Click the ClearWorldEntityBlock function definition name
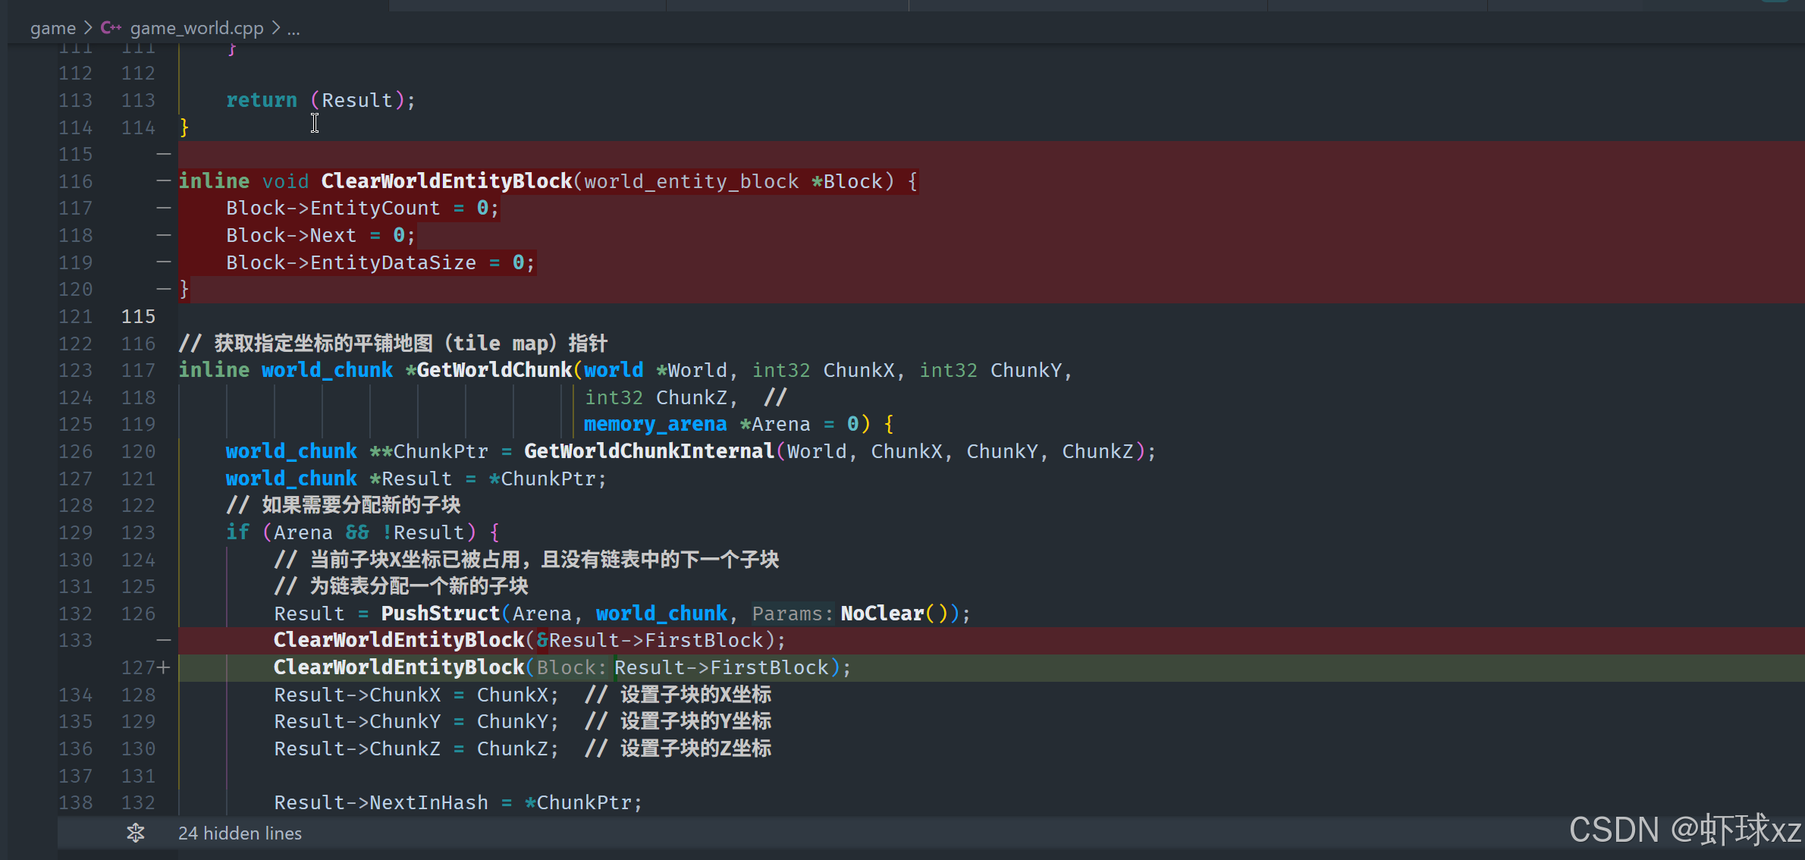 [446, 181]
